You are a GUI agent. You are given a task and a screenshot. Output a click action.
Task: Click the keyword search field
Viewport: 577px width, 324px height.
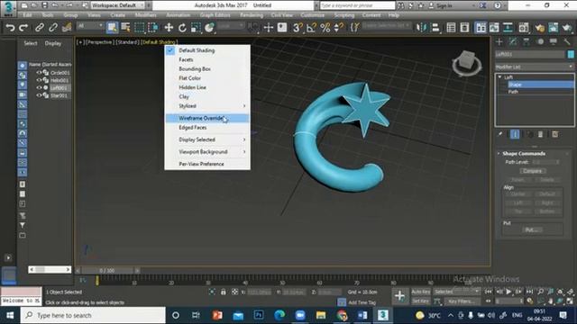[357, 5]
